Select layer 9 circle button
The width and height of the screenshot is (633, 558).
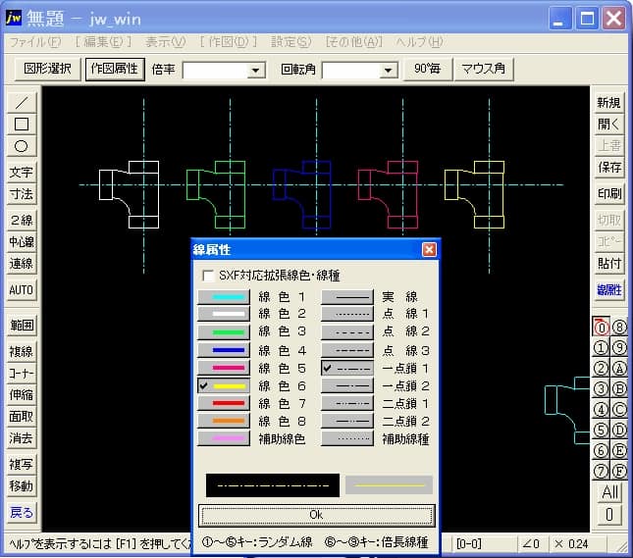tap(619, 347)
